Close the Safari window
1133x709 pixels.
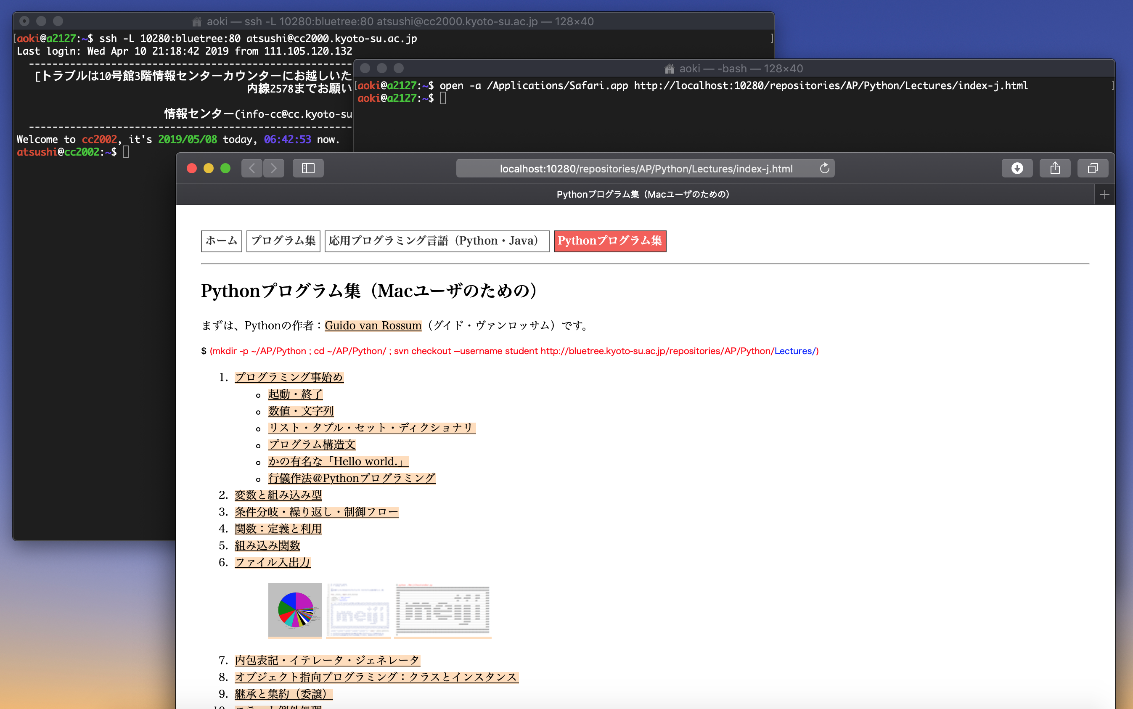pyautogui.click(x=192, y=168)
